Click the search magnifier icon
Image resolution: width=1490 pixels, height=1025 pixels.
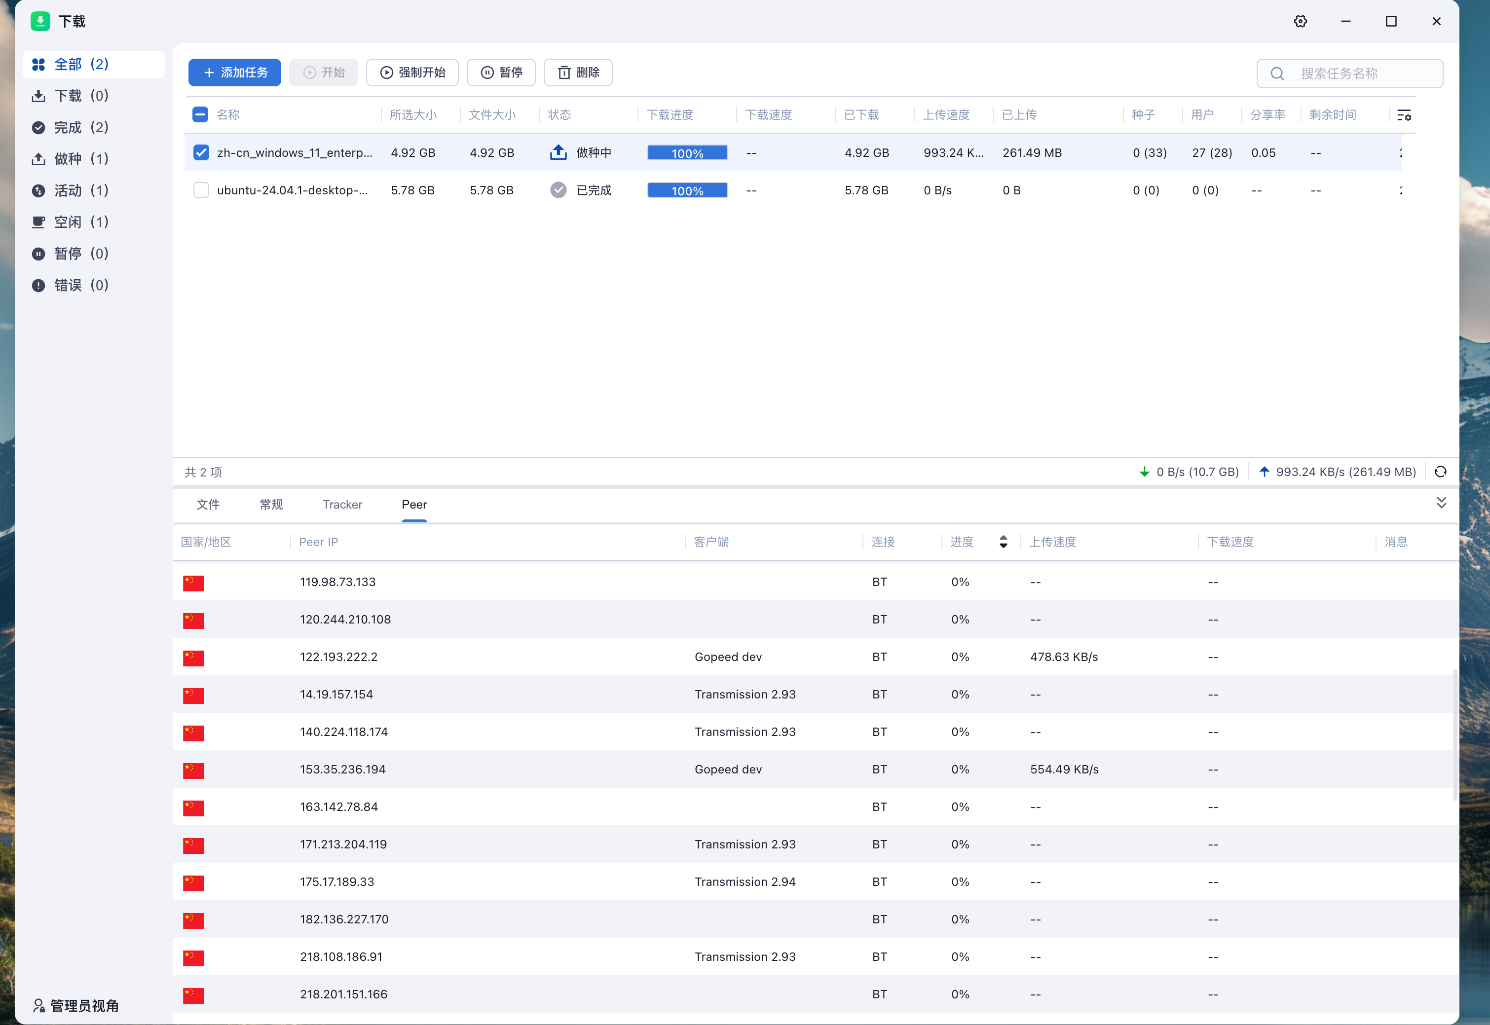tap(1277, 73)
